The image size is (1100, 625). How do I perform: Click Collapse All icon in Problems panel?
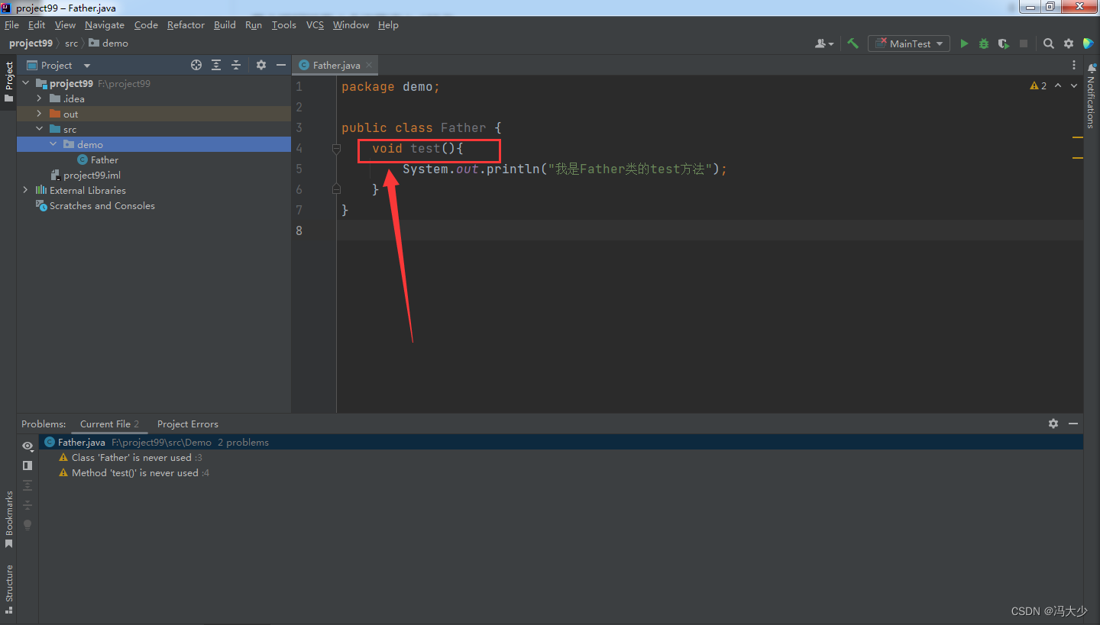pos(27,505)
